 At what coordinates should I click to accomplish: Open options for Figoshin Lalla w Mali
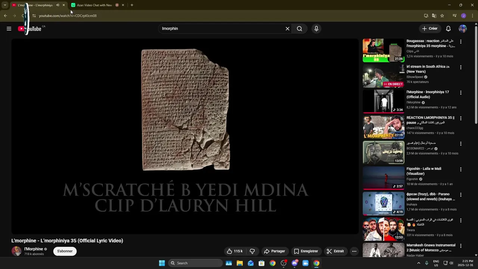[x=461, y=169]
